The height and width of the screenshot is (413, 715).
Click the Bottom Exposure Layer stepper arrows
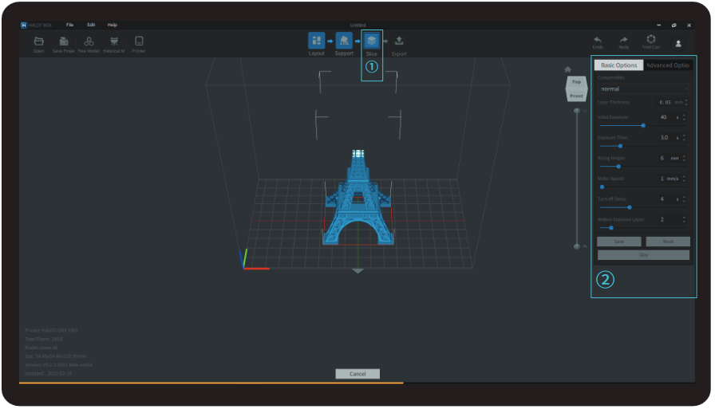tap(684, 220)
